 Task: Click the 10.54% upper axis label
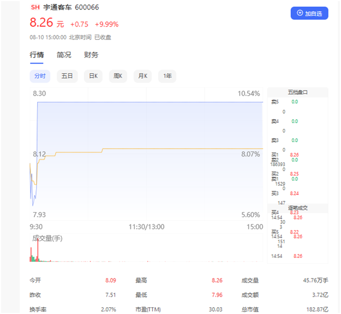point(249,93)
